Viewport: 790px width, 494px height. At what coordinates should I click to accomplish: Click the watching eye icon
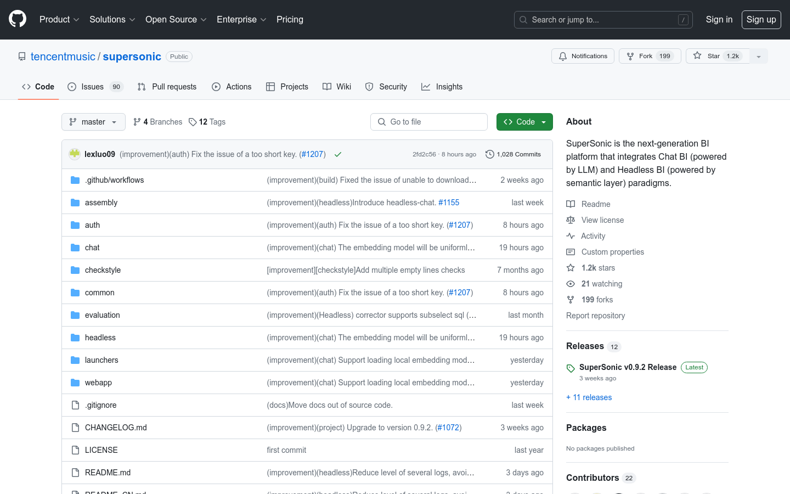[571, 284]
